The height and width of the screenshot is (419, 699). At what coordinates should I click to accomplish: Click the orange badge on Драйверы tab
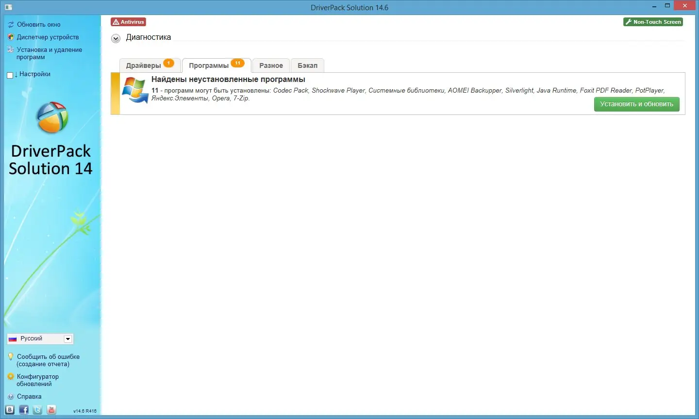point(168,63)
